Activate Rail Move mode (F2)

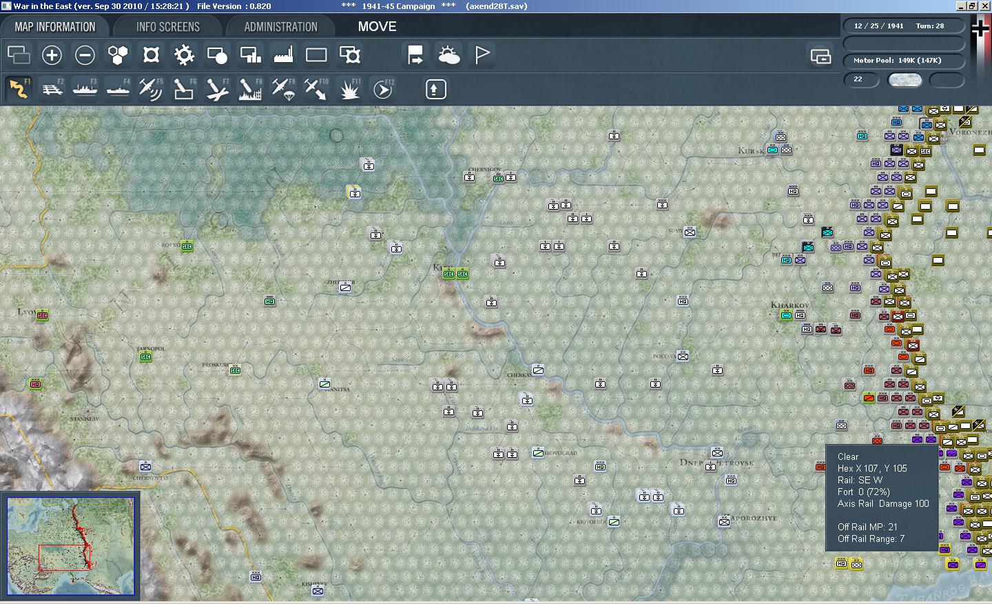pyautogui.click(x=52, y=89)
